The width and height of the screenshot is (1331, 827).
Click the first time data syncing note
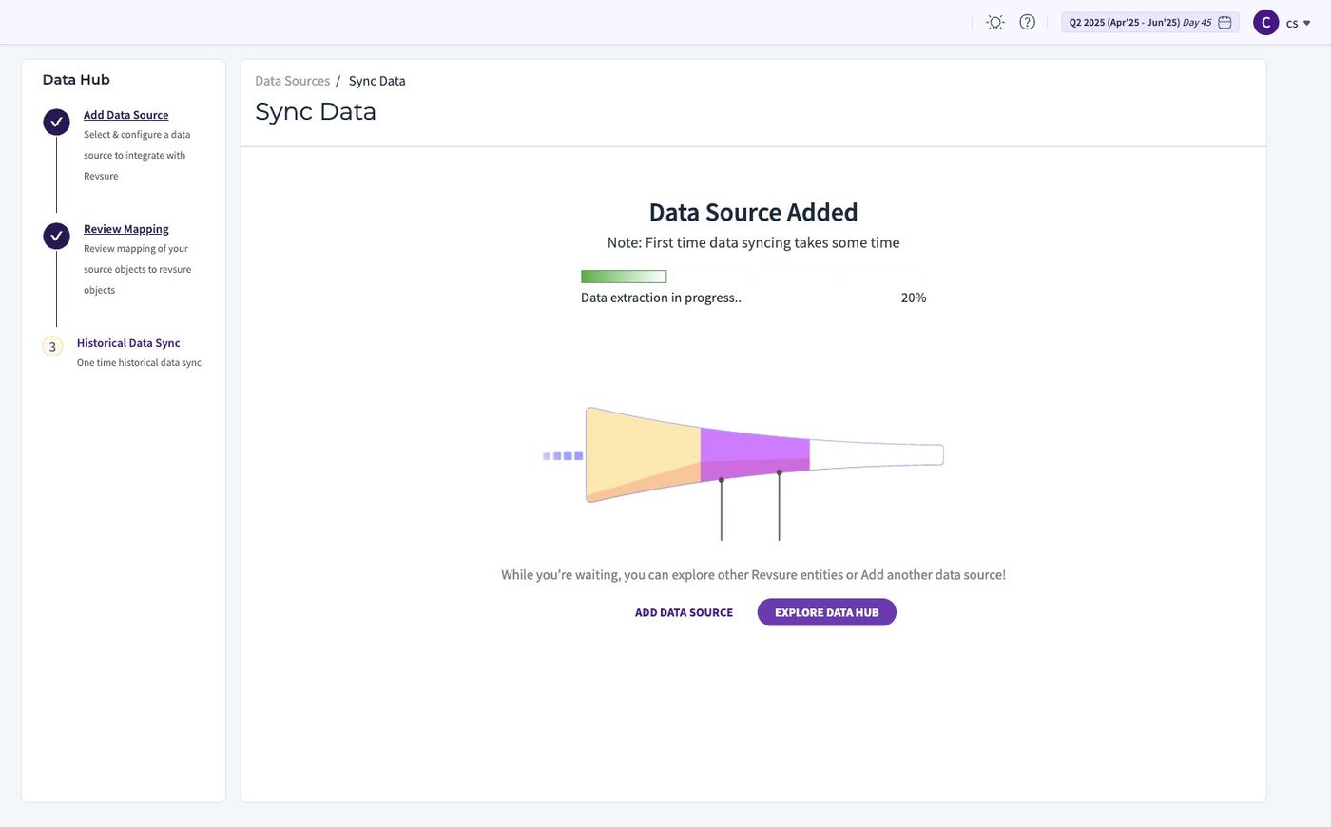753,242
